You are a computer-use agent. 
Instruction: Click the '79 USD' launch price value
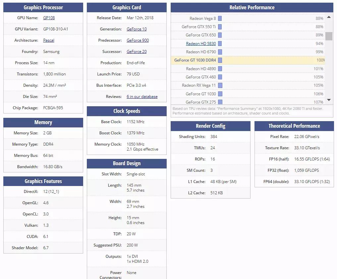pos(133,74)
